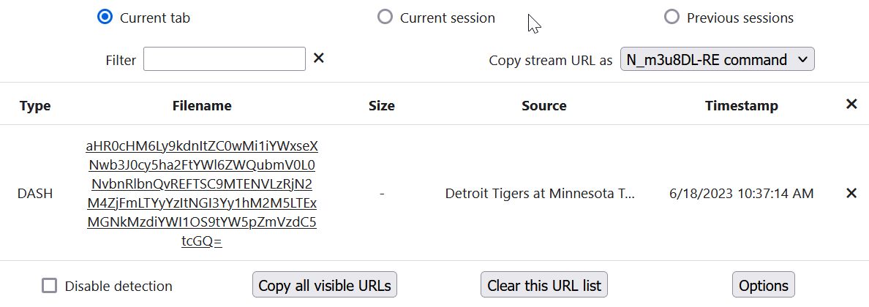This screenshot has height=307, width=869.
Task: Sort by the Timestamp column header
Action: [x=742, y=106]
